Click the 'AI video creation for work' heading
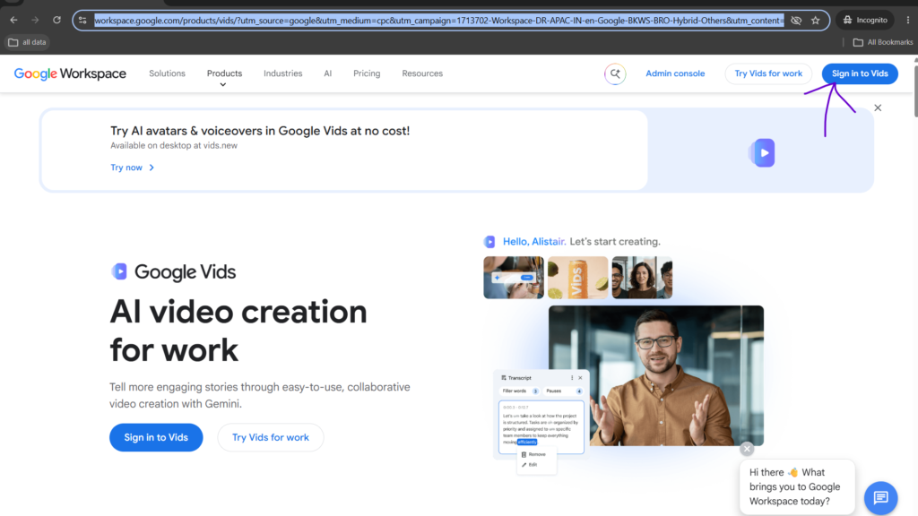 (238, 331)
